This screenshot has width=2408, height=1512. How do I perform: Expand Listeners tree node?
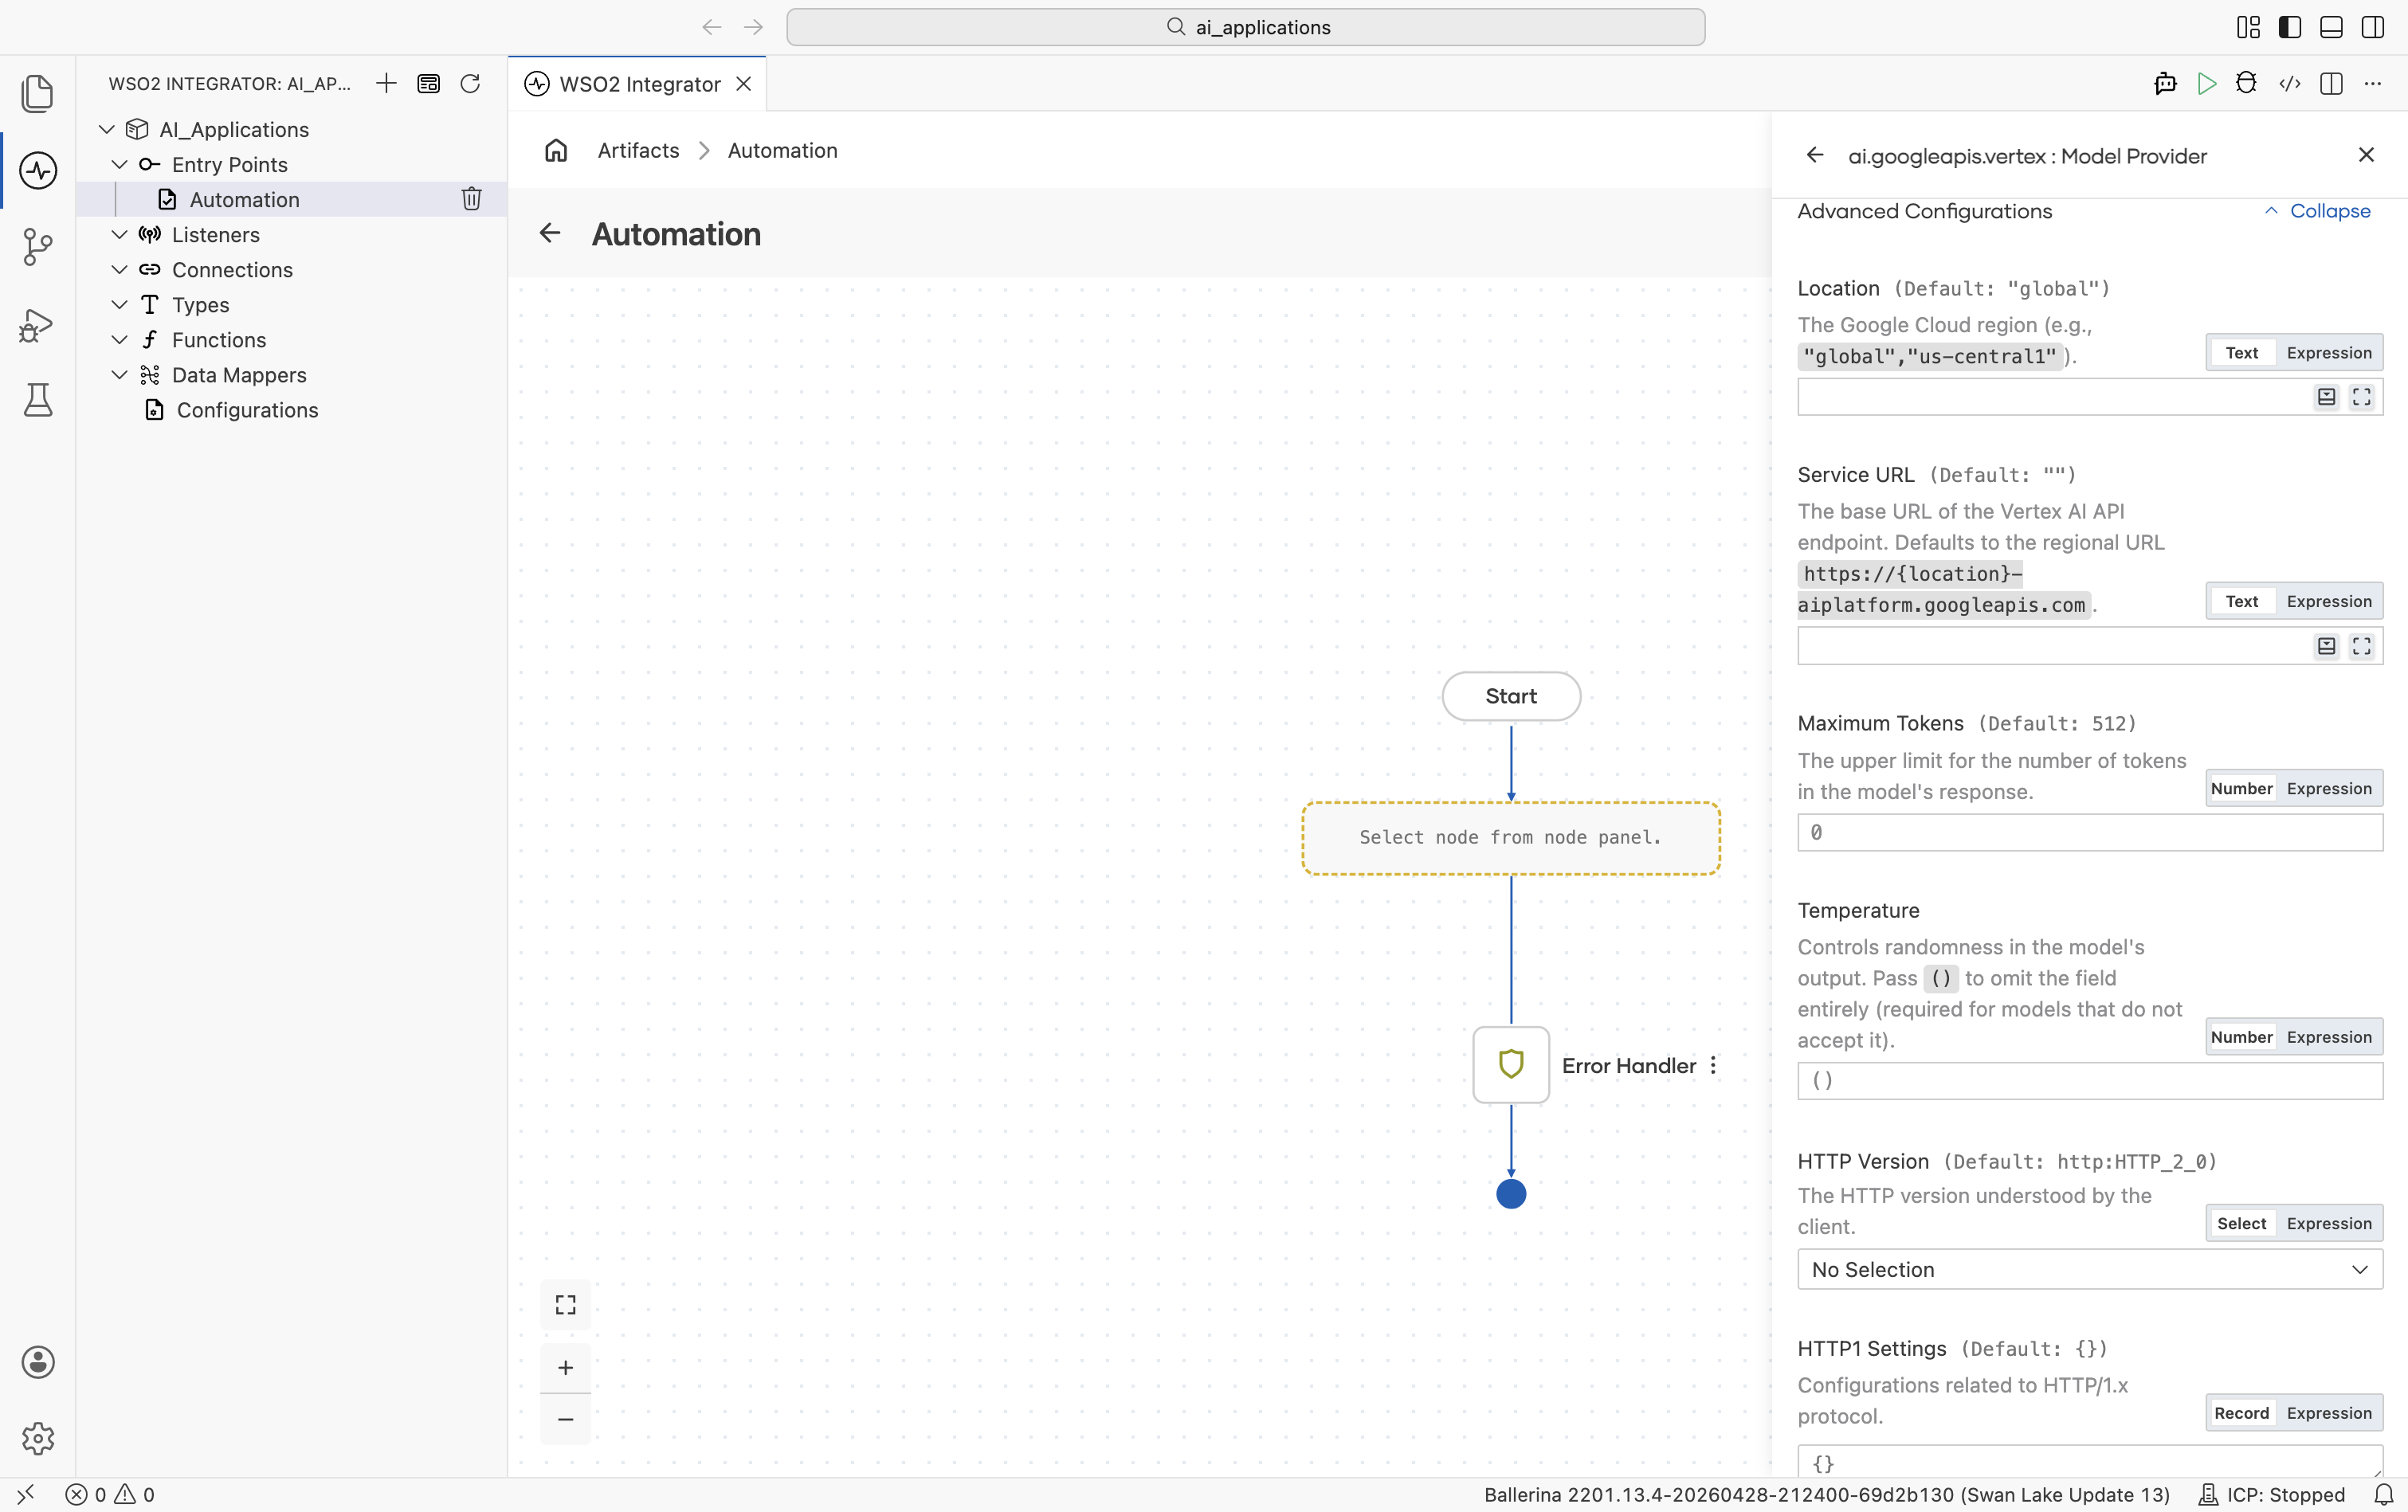[x=119, y=234]
